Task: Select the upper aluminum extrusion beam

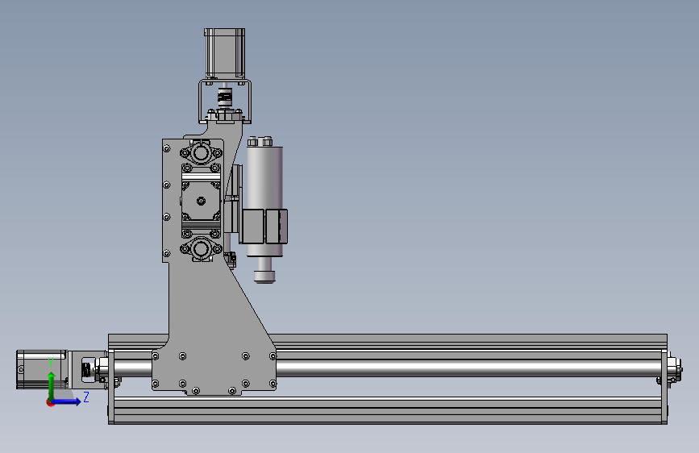Action: pyautogui.click(x=470, y=342)
